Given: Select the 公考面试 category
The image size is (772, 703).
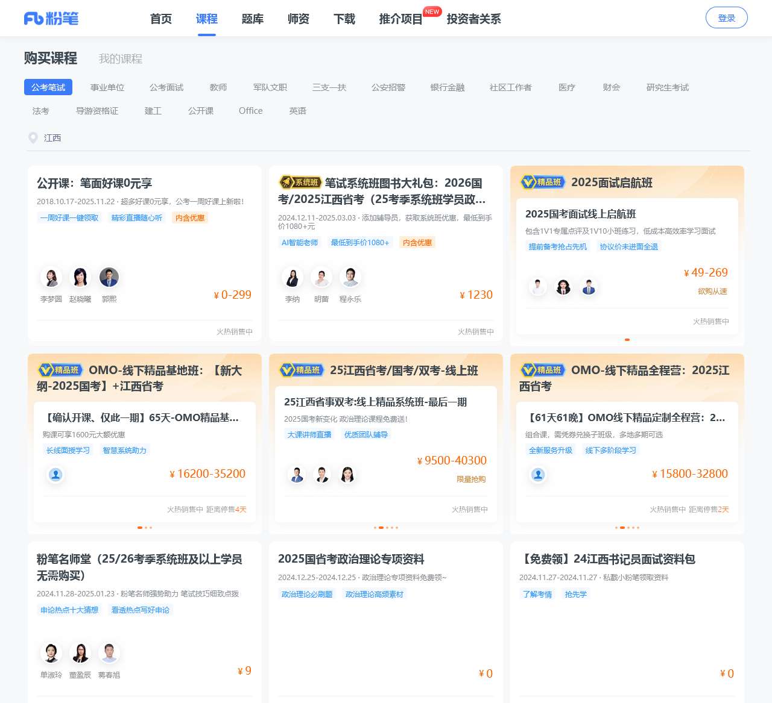Looking at the screenshot, I should coord(166,87).
